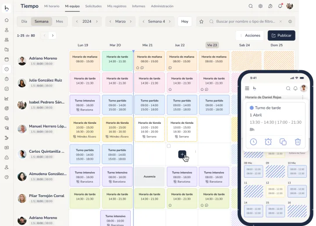Open settings via the gear icon
Screen dimensions: 316x226
[x=260, y=6]
